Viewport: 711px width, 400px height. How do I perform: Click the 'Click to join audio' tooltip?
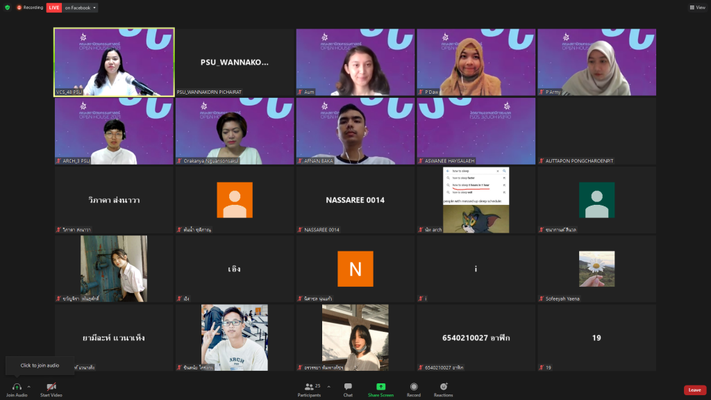pos(40,365)
